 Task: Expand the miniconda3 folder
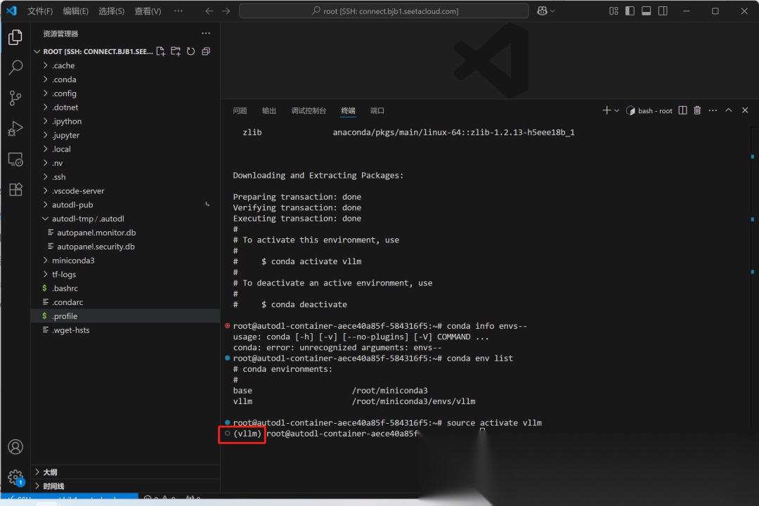click(x=125, y=261)
